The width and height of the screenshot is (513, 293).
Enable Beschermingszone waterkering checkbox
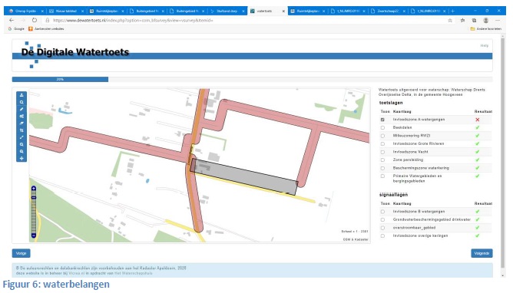(382, 168)
